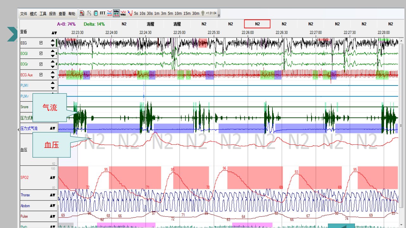406x228 pixels.
Task: Open the 查看 menu
Action: (x=62, y=14)
